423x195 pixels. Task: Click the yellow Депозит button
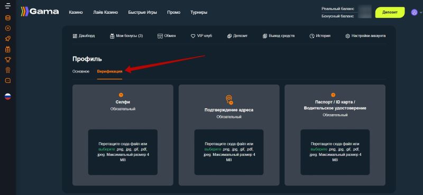pos(390,12)
